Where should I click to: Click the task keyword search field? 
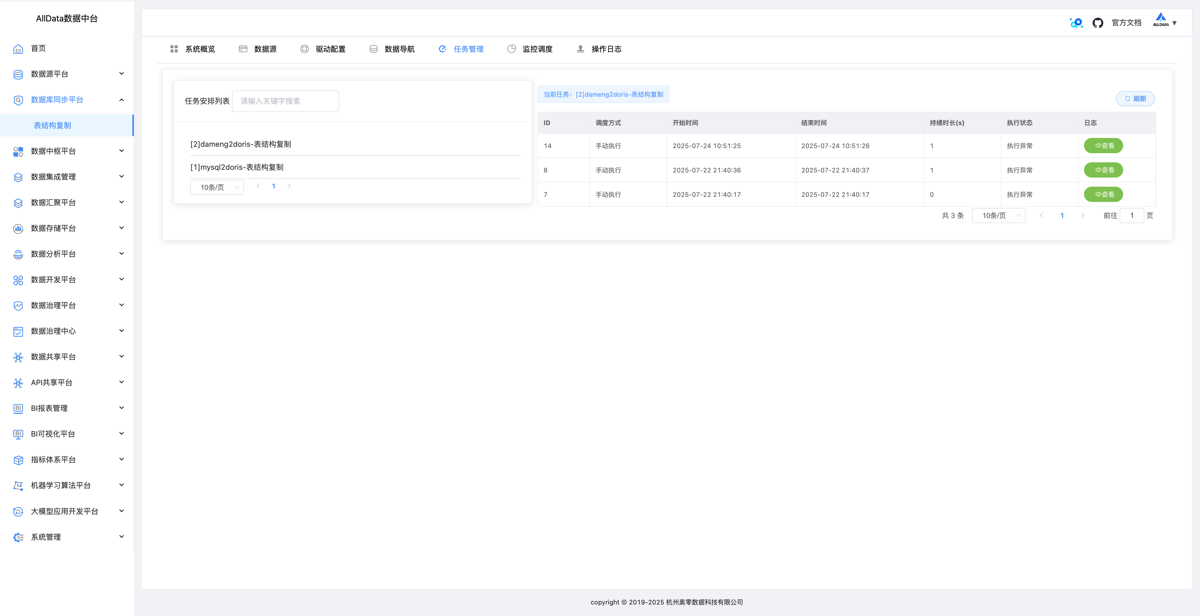pyautogui.click(x=285, y=101)
